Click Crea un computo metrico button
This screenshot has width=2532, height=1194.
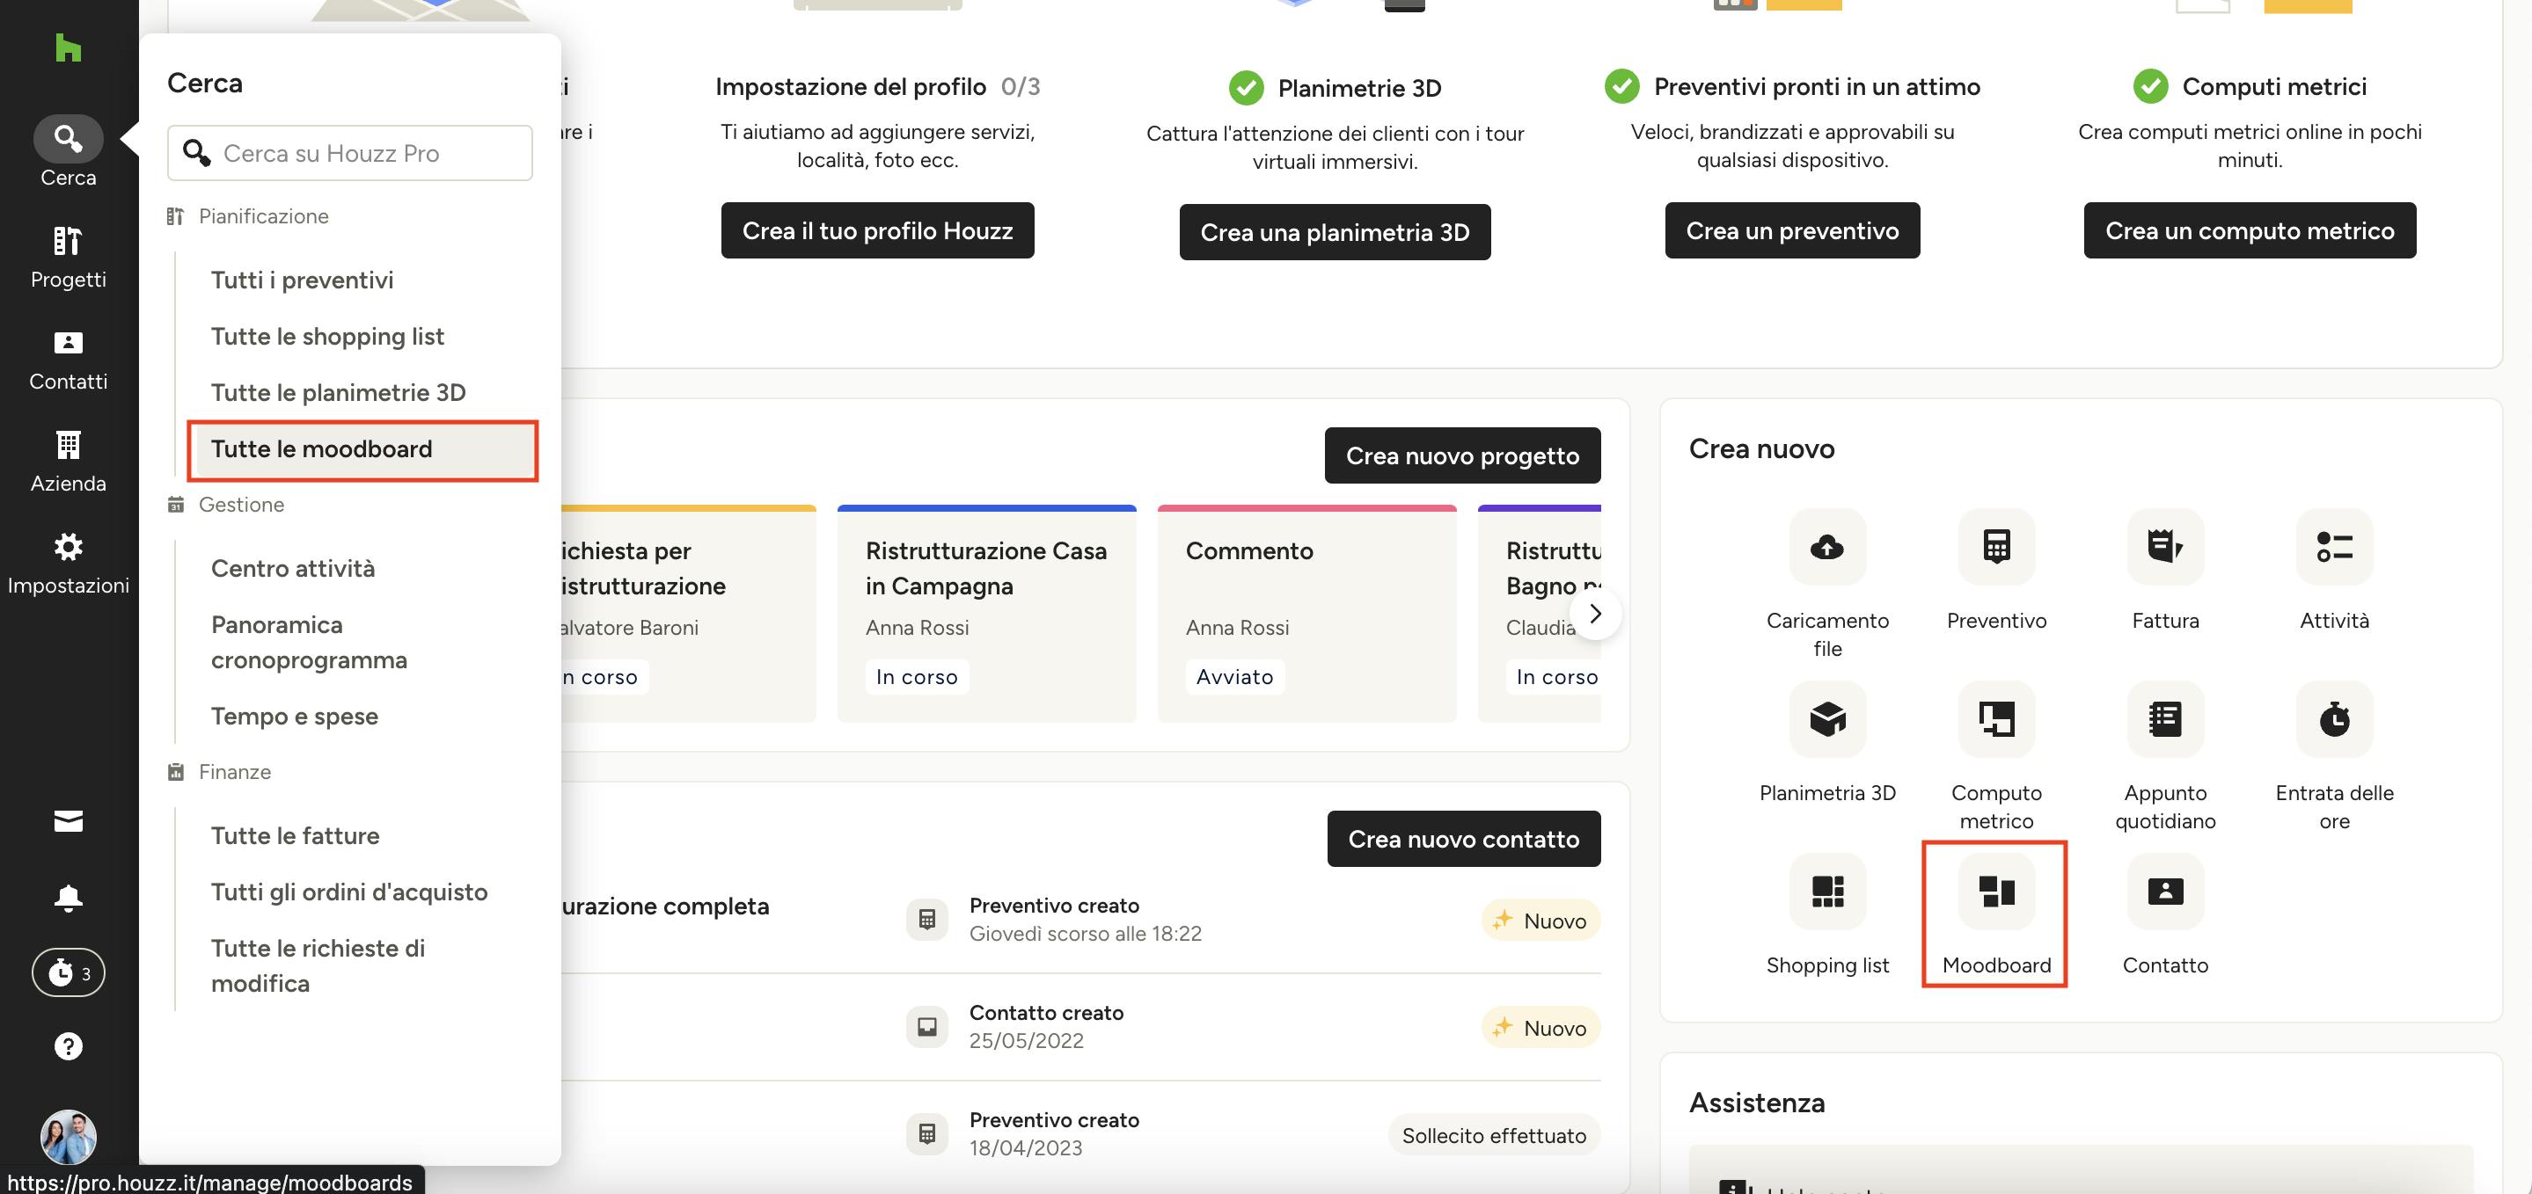click(2249, 230)
